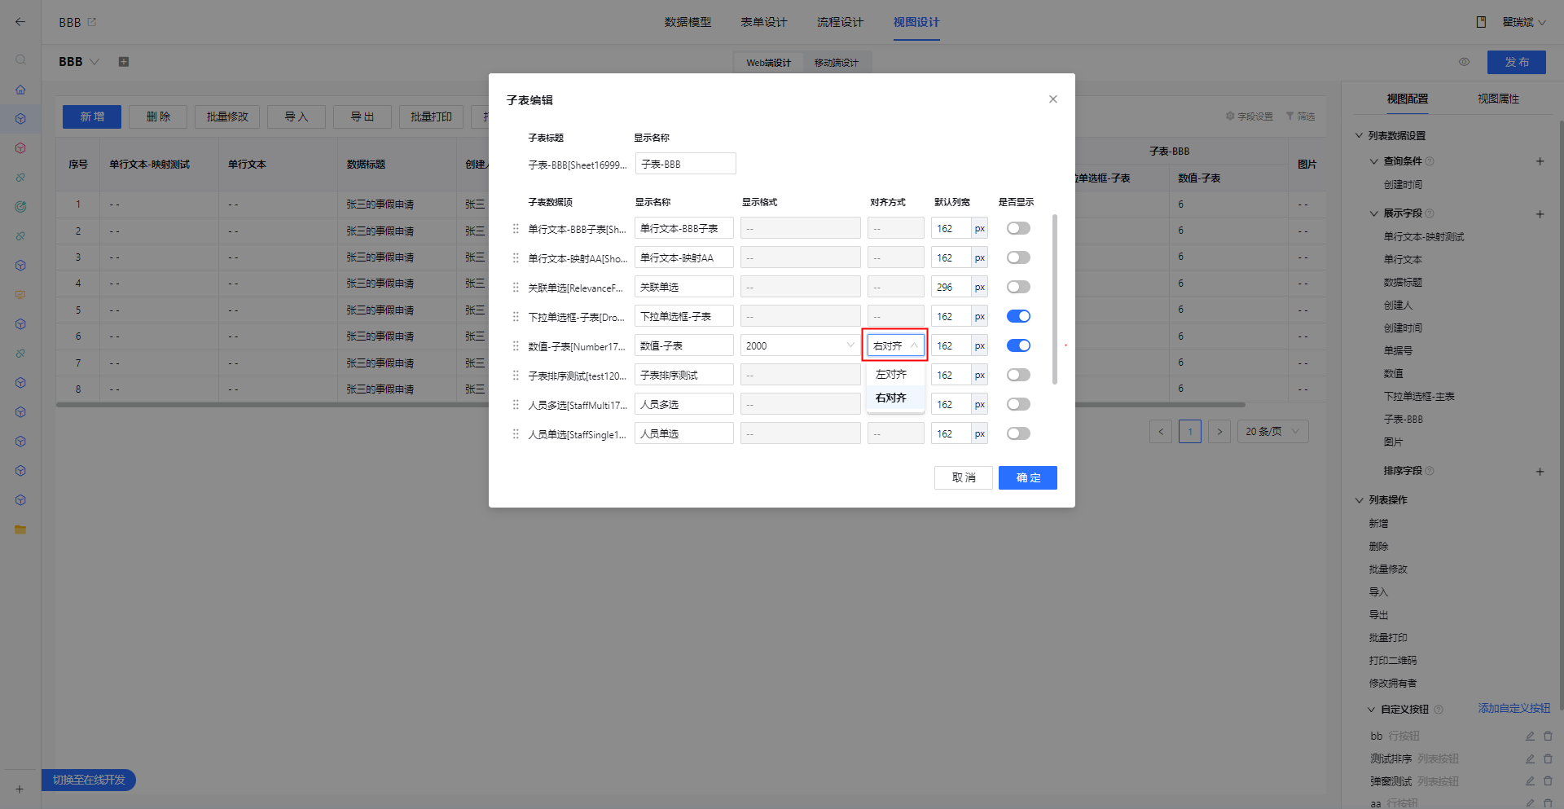Edit the bb custom button
This screenshot has height=809, width=1564.
[x=1530, y=736]
